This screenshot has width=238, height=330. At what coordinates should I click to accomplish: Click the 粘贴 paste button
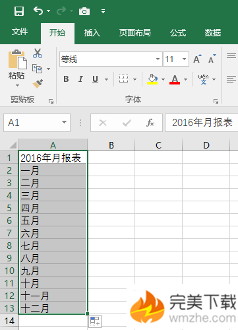16,69
